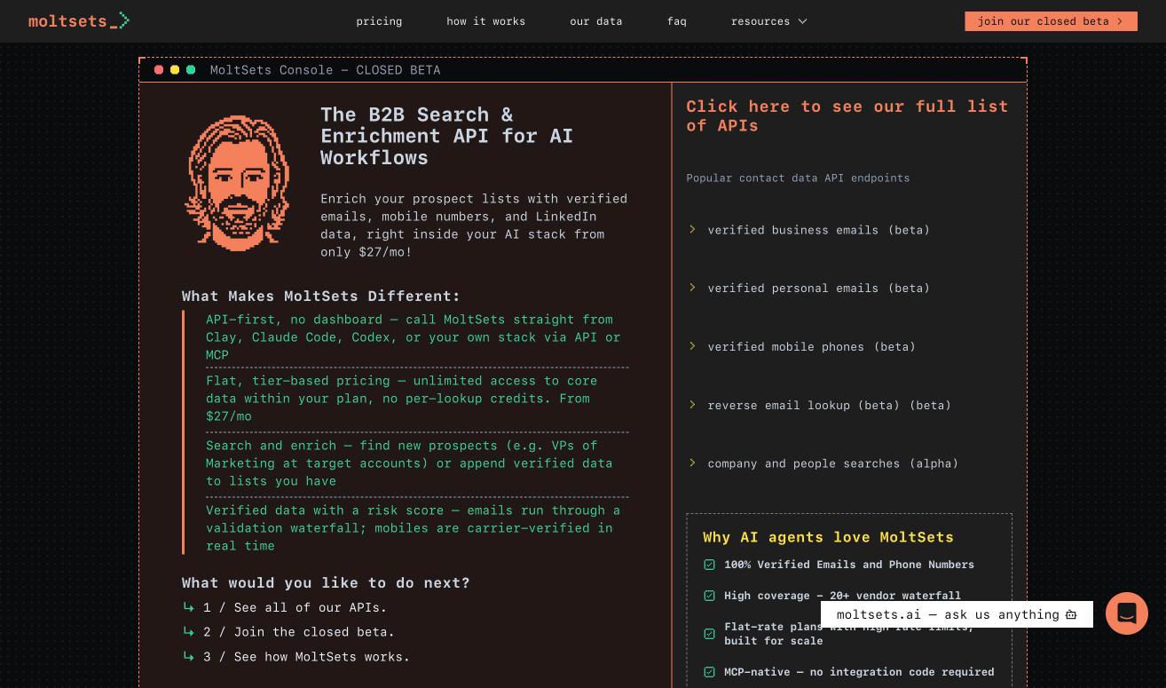The image size is (1166, 688).
Task: Click the moltsets logo in the header
Action: [x=79, y=20]
